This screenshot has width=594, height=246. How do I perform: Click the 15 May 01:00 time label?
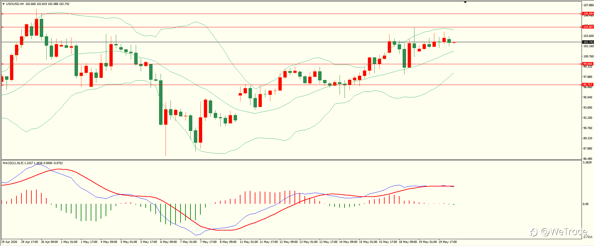point(368,242)
